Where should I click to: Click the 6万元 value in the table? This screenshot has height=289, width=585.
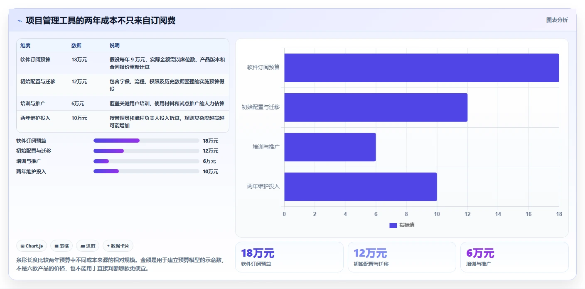click(78, 103)
